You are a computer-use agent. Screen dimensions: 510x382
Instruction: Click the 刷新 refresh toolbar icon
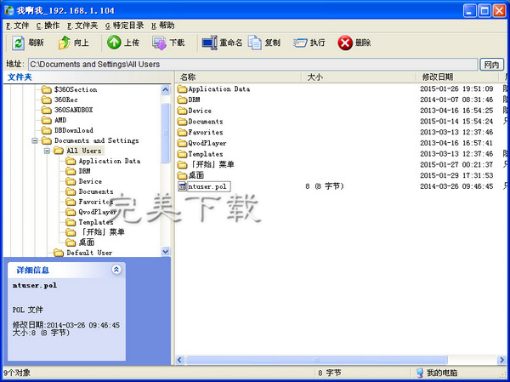pyautogui.click(x=18, y=43)
